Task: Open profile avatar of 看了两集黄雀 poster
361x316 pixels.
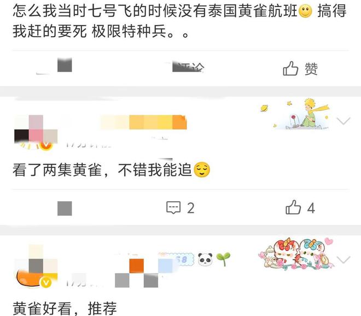Action: coord(36,132)
